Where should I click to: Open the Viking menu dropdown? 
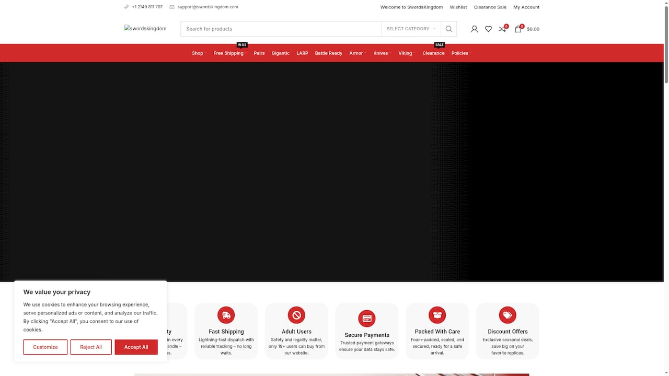406,53
